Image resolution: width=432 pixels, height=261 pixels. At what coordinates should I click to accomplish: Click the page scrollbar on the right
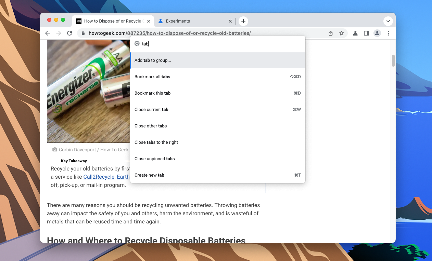click(393, 60)
